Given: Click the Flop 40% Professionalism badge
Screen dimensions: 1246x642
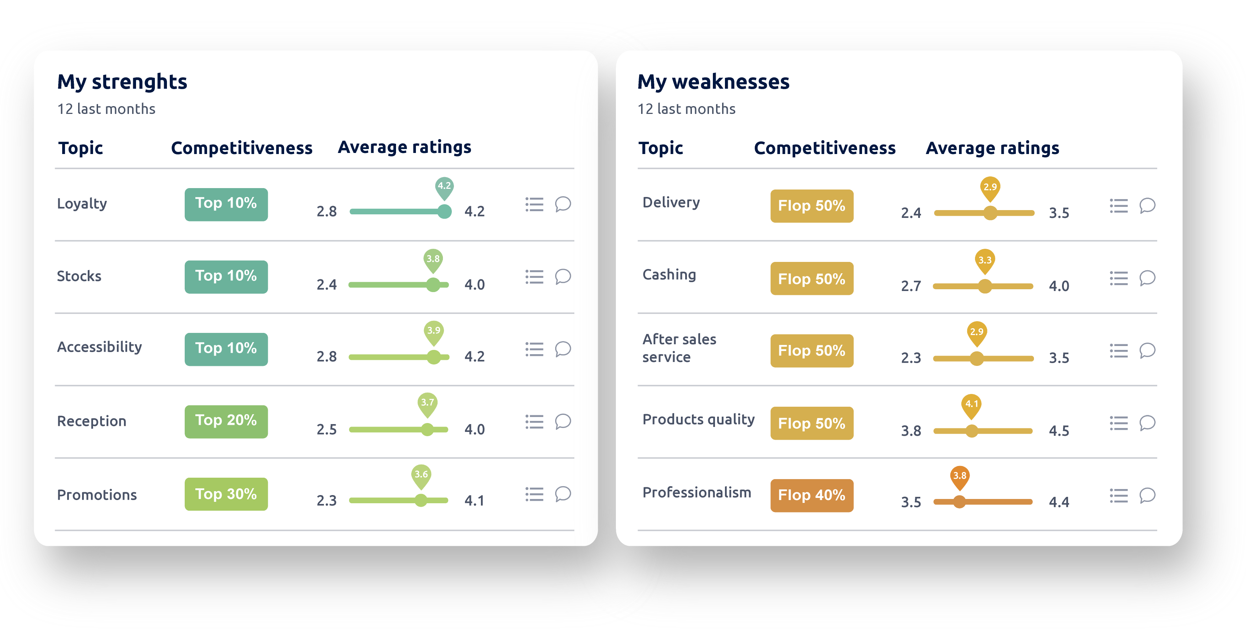Looking at the screenshot, I should pos(811,495).
